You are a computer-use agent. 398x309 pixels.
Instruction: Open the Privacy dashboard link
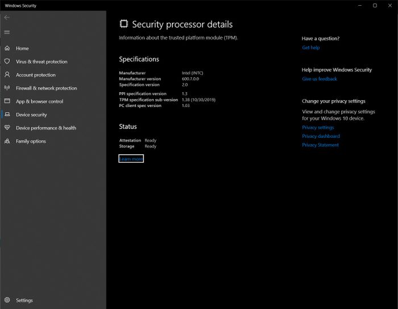pyautogui.click(x=321, y=136)
